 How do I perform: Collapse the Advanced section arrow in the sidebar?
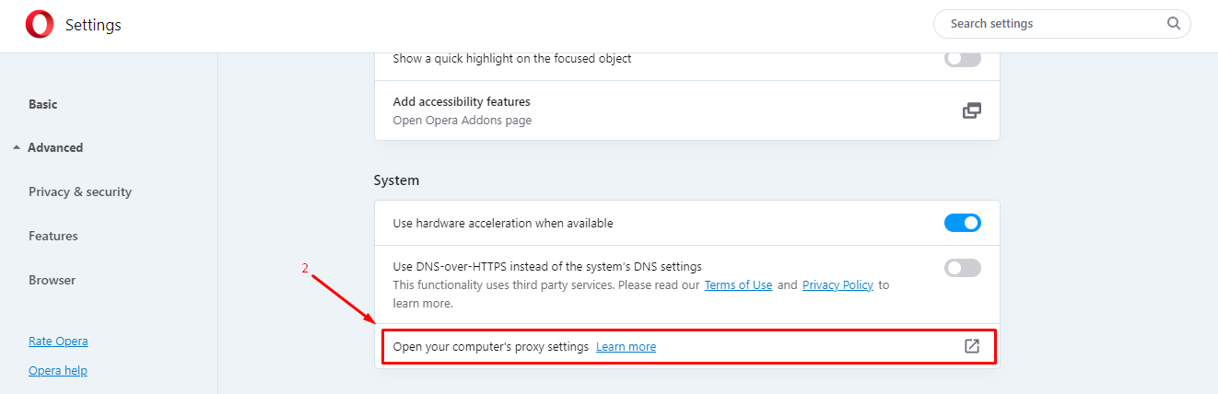pyautogui.click(x=17, y=147)
